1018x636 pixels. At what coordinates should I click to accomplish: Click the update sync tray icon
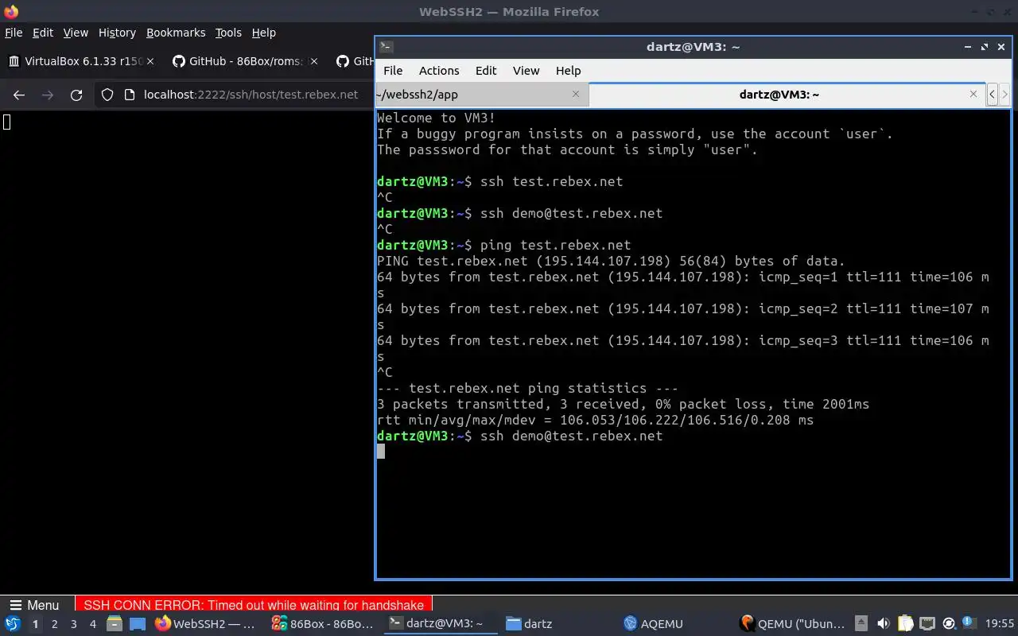[948, 624]
